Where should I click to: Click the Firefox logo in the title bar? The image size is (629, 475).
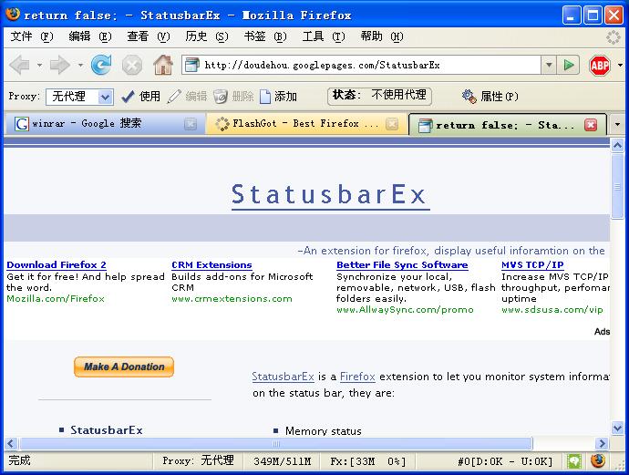coord(13,14)
